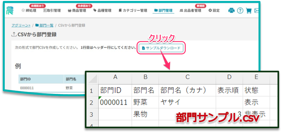Open the help question mark icon

(240, 10)
